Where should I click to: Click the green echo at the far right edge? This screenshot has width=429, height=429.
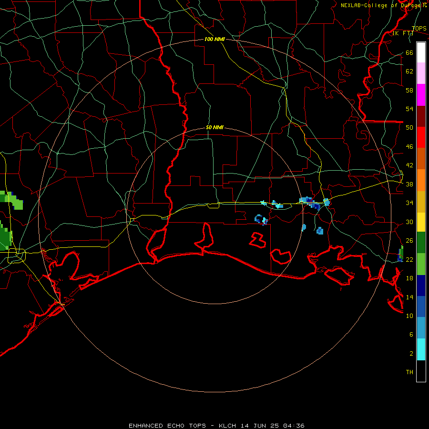[x=401, y=254]
